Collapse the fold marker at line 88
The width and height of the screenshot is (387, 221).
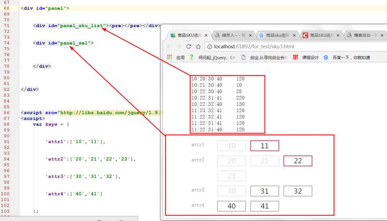[x=20, y=124]
